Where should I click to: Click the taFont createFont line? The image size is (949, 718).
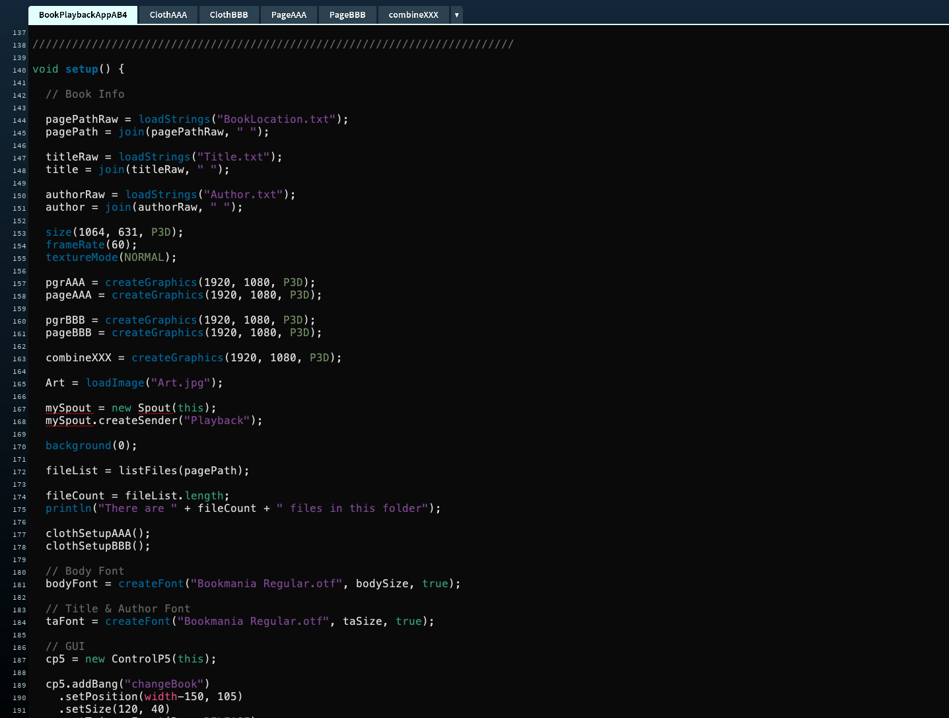tap(240, 622)
